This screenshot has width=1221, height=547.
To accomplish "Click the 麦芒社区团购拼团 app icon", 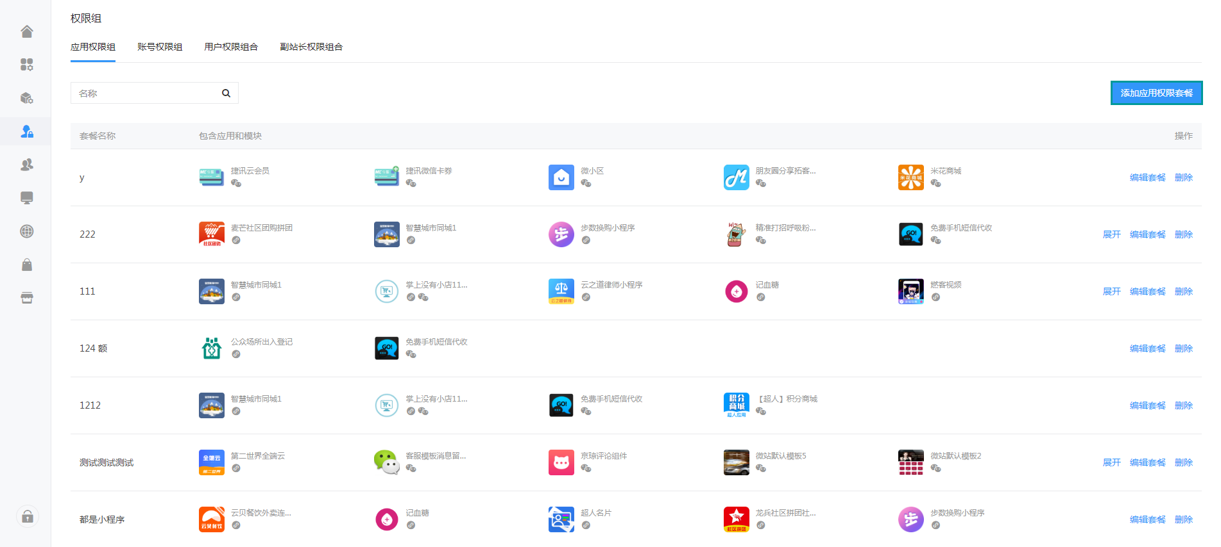I will [212, 234].
